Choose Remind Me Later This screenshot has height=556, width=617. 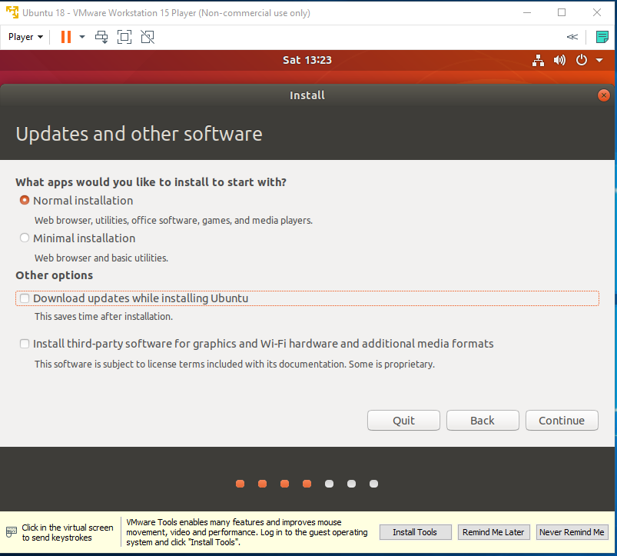pos(493,532)
